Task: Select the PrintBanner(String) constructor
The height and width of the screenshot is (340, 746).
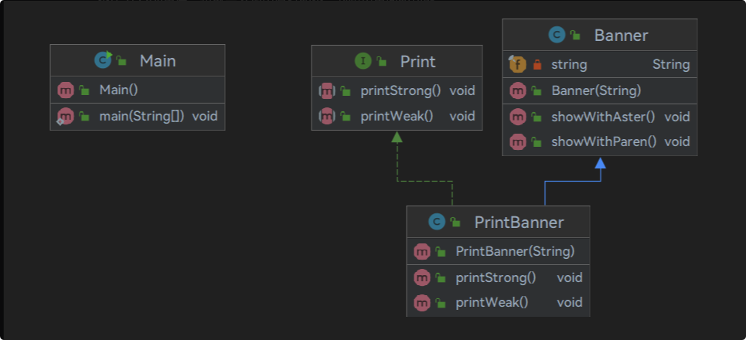Action: point(498,251)
